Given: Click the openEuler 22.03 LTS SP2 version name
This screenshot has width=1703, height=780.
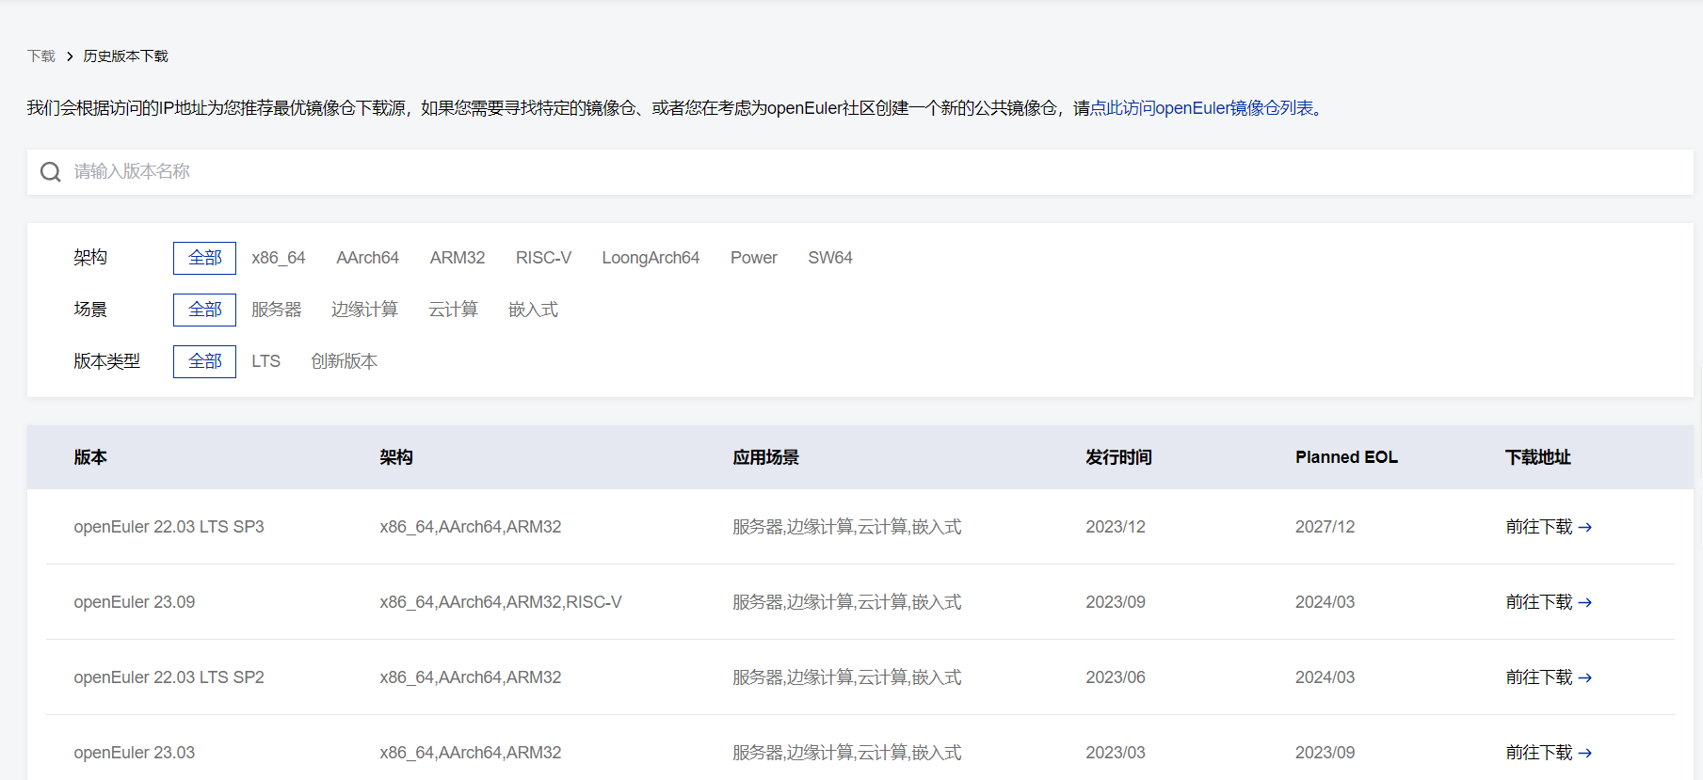Looking at the screenshot, I should pyautogui.click(x=169, y=677).
